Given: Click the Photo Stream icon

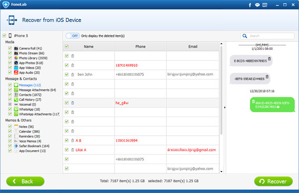Looking at the screenshot, I should [x=16, y=53].
